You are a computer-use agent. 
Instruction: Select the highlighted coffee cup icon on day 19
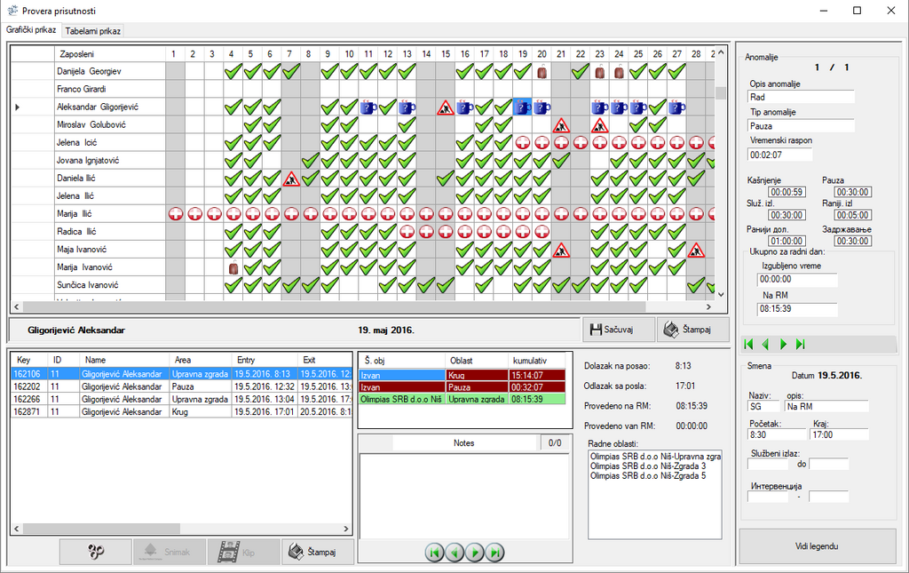[522, 107]
